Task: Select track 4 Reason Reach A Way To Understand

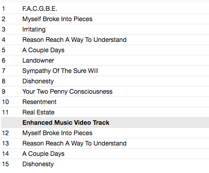Action: click(x=105, y=40)
